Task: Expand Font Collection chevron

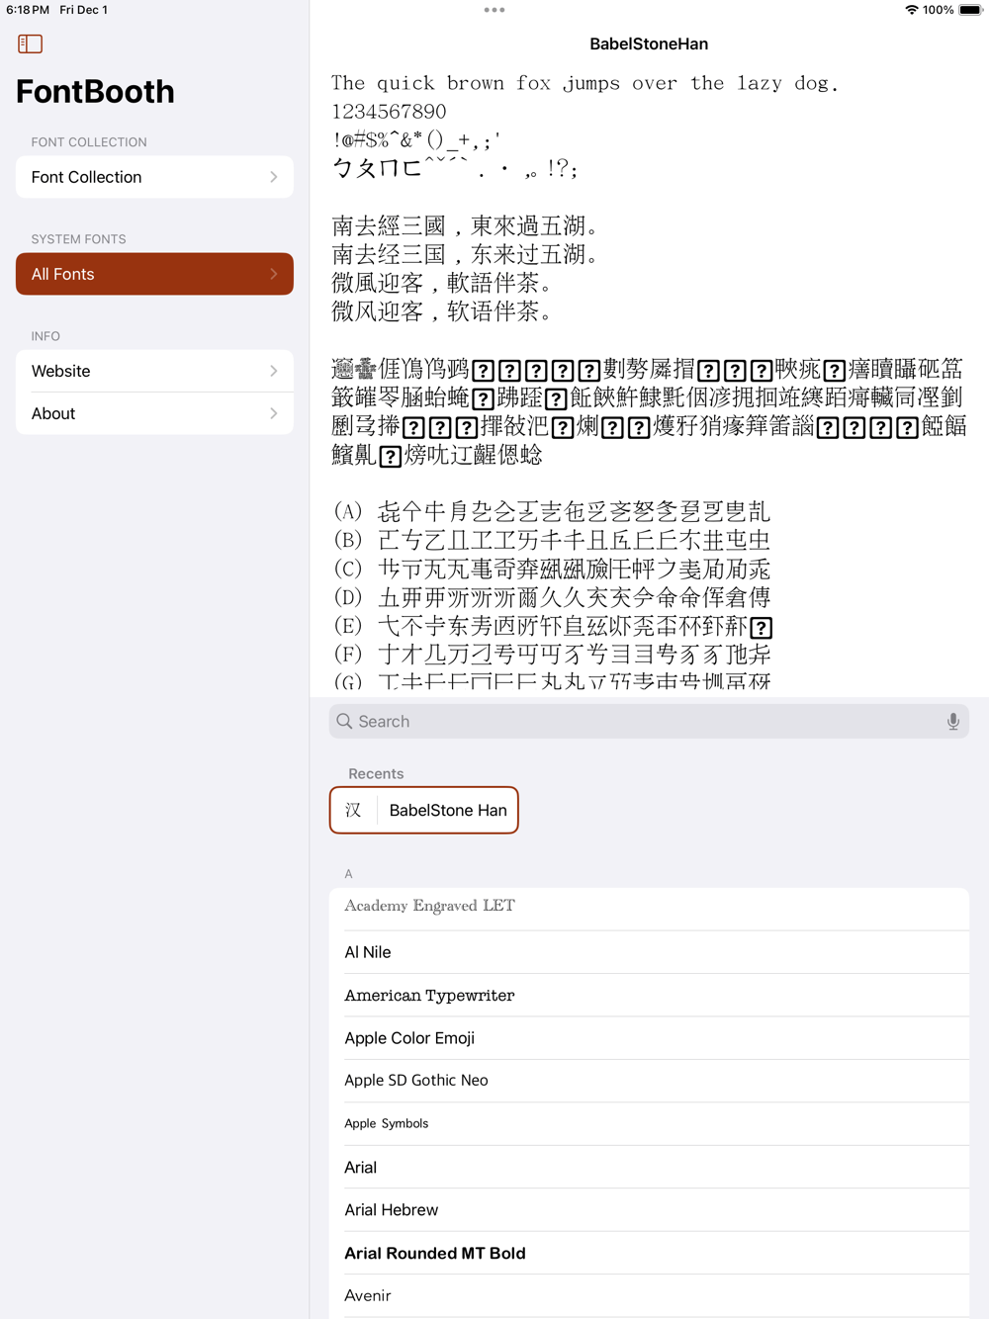Action: pos(274,177)
